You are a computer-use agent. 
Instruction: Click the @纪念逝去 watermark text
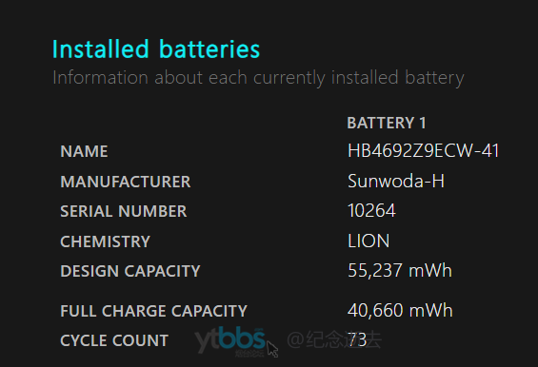point(334,340)
